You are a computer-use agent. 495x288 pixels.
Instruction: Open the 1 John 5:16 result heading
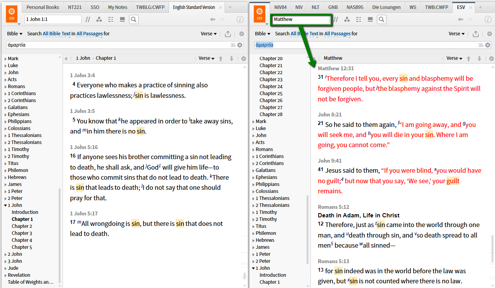[84, 147]
